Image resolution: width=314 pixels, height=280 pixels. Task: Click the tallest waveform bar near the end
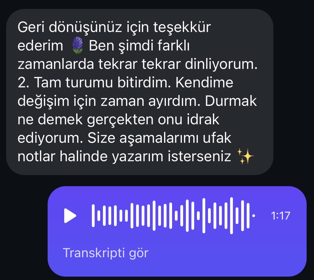231,216
